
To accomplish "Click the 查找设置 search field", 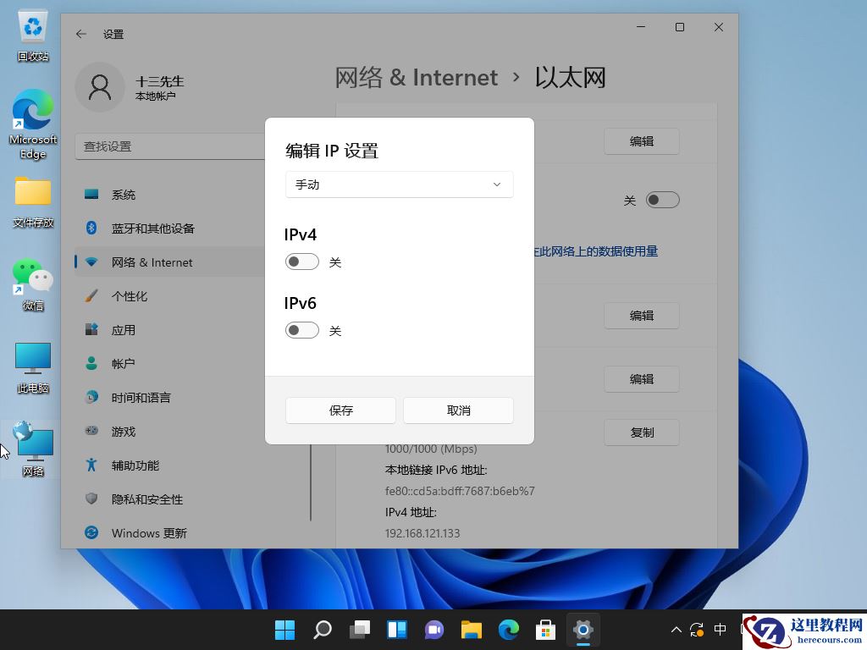I will point(169,146).
